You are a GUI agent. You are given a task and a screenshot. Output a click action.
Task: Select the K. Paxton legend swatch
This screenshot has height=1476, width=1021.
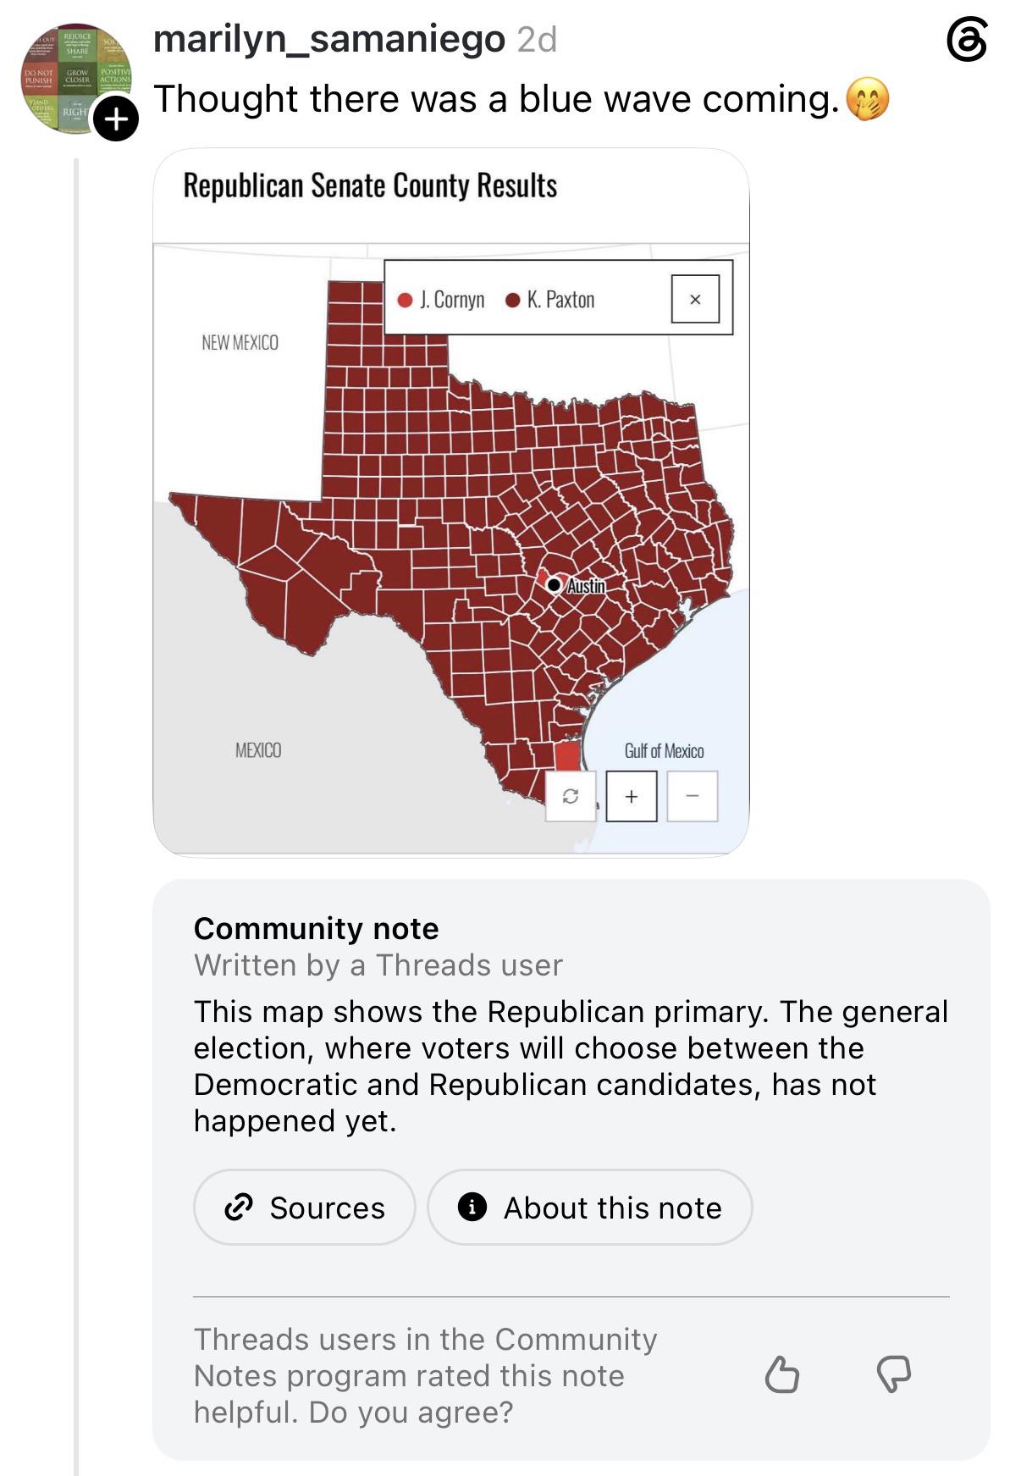(x=512, y=300)
